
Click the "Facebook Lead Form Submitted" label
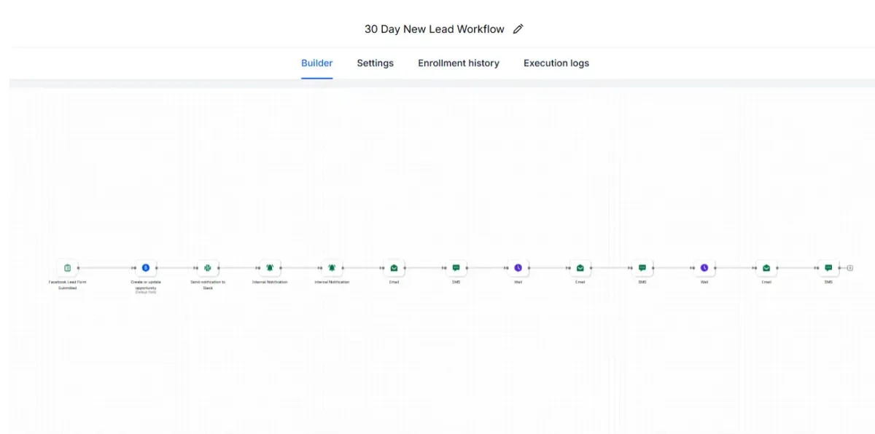tap(67, 285)
